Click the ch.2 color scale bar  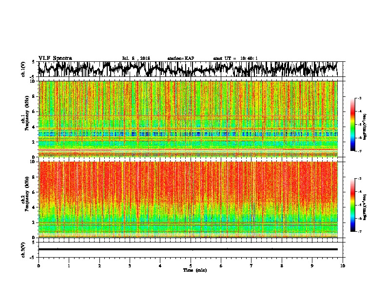352,205
